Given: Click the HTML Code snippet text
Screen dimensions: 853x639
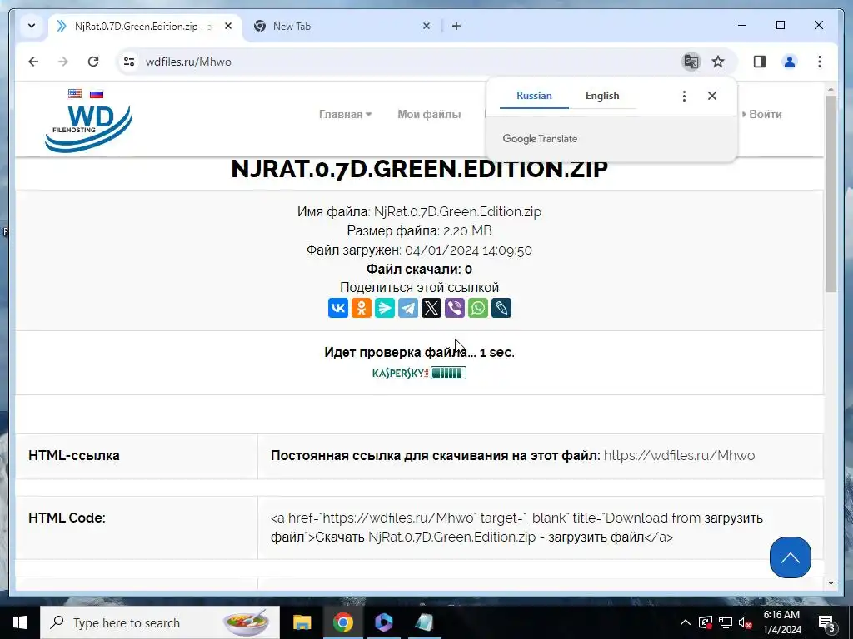Looking at the screenshot, I should coord(516,527).
